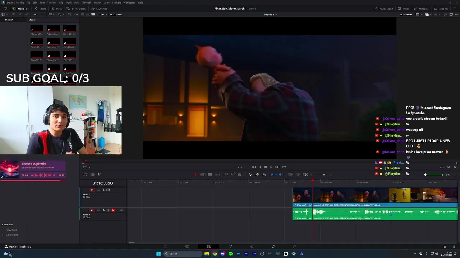Toggle timeline snapping magnet

click(x=250, y=175)
